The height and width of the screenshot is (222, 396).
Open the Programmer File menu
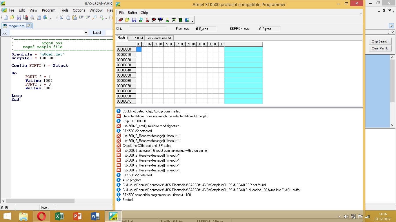click(122, 13)
